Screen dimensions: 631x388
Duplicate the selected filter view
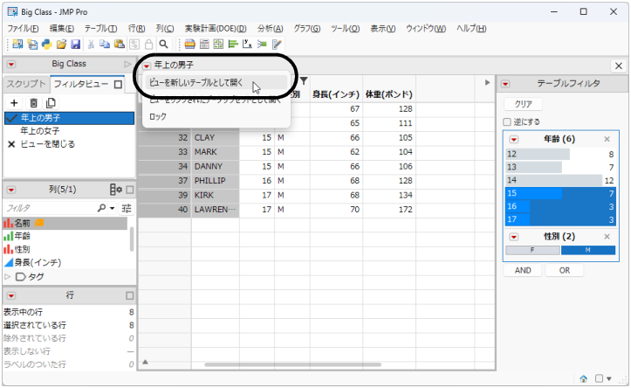point(51,103)
